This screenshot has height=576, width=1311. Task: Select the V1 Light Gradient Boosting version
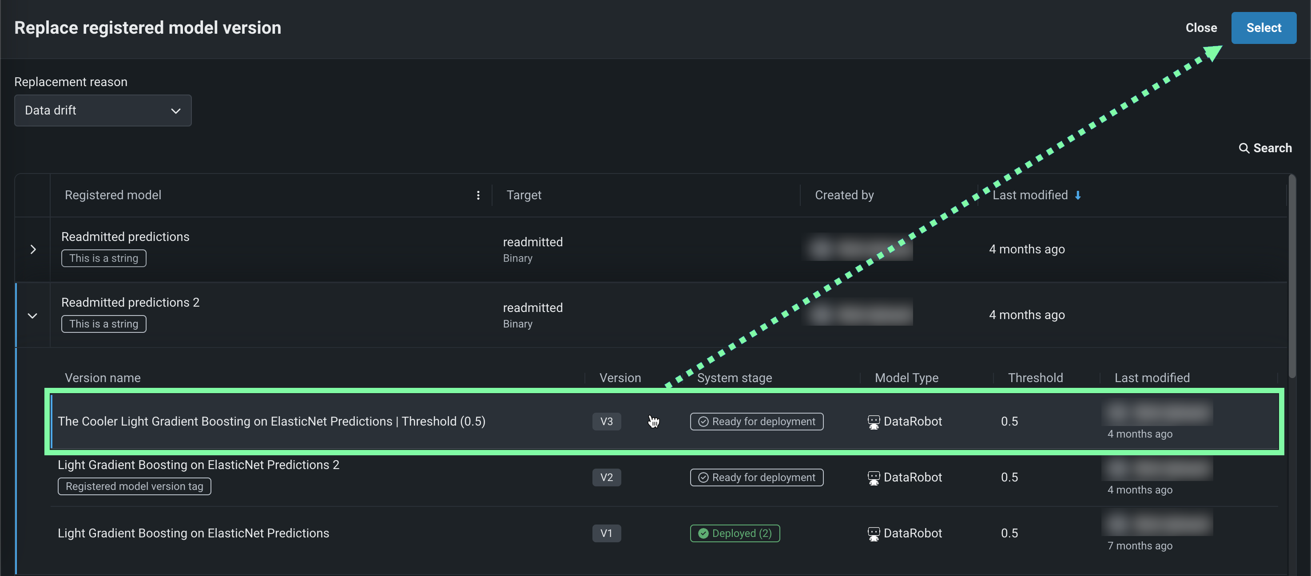coord(193,533)
